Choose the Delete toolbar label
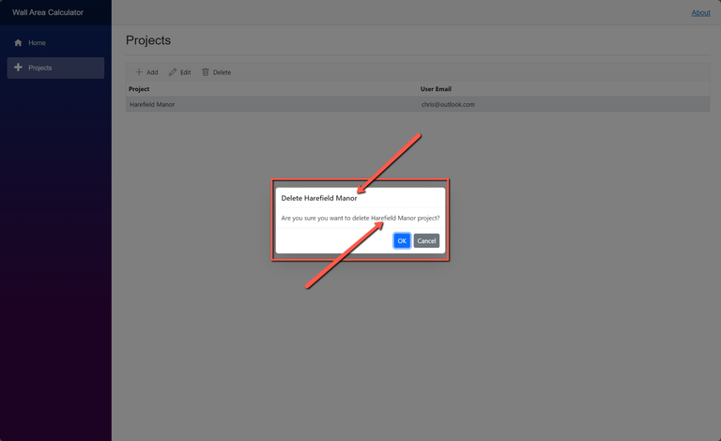Screen dimensions: 721x441 coord(222,72)
